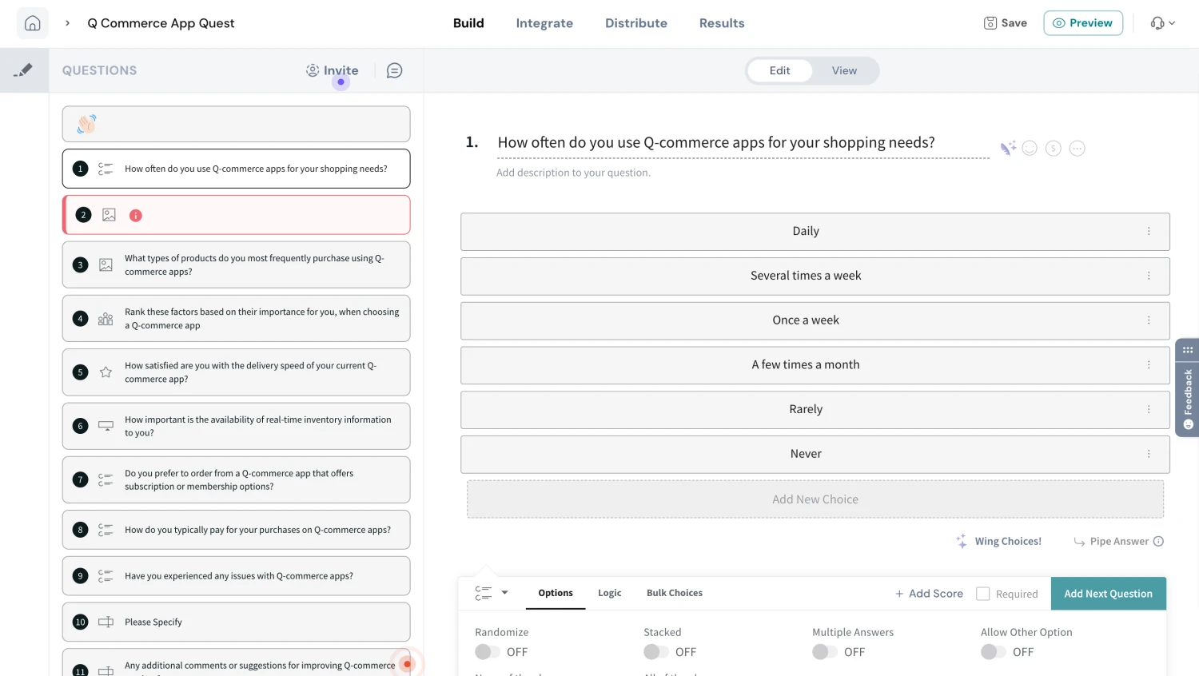Viewport: 1199px width, 676px height.
Task: Switch to the Logic tab
Action: (x=609, y=593)
